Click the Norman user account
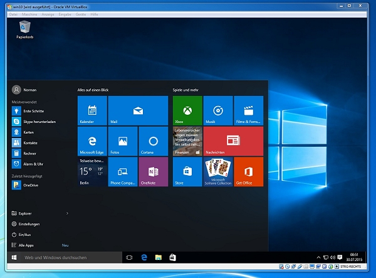 [x=24, y=90]
